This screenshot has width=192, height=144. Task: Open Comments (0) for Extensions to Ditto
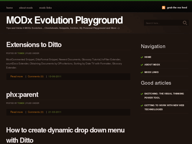click(36, 76)
